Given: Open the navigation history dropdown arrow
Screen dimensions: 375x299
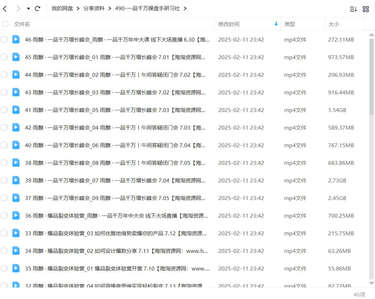Looking at the screenshot, I should click(x=29, y=9).
